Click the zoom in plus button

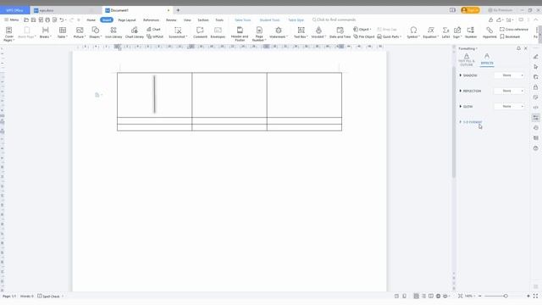pyautogui.click(x=528, y=296)
